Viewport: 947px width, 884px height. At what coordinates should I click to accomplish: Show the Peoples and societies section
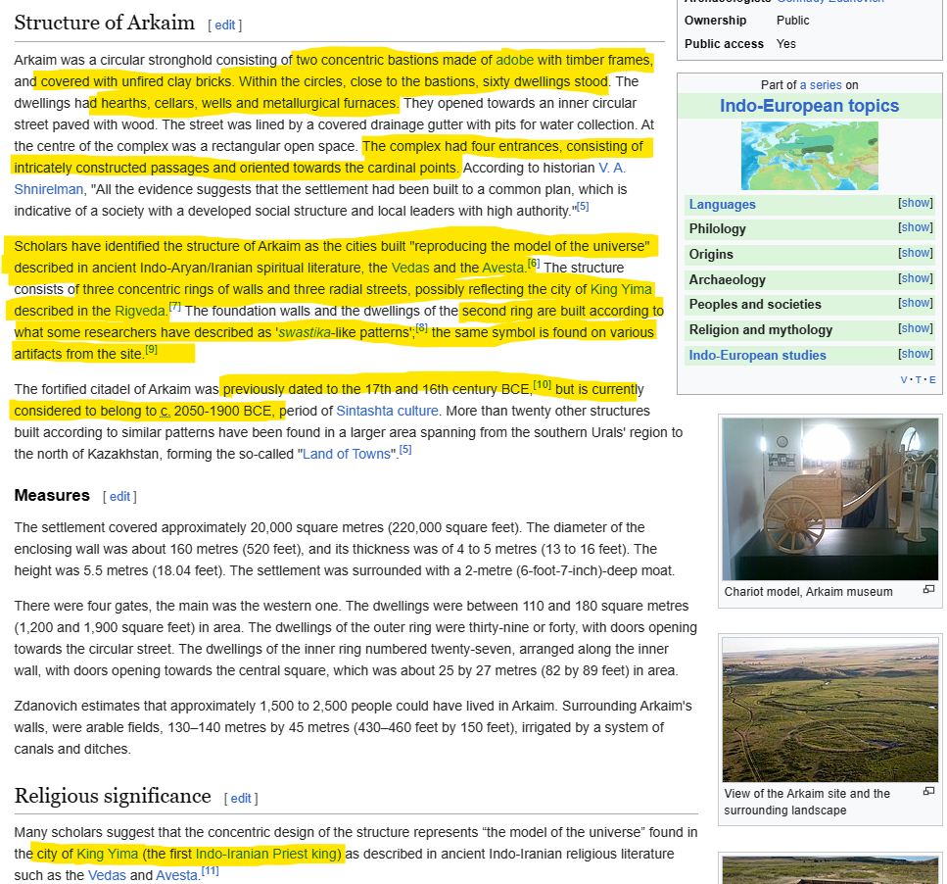(915, 304)
